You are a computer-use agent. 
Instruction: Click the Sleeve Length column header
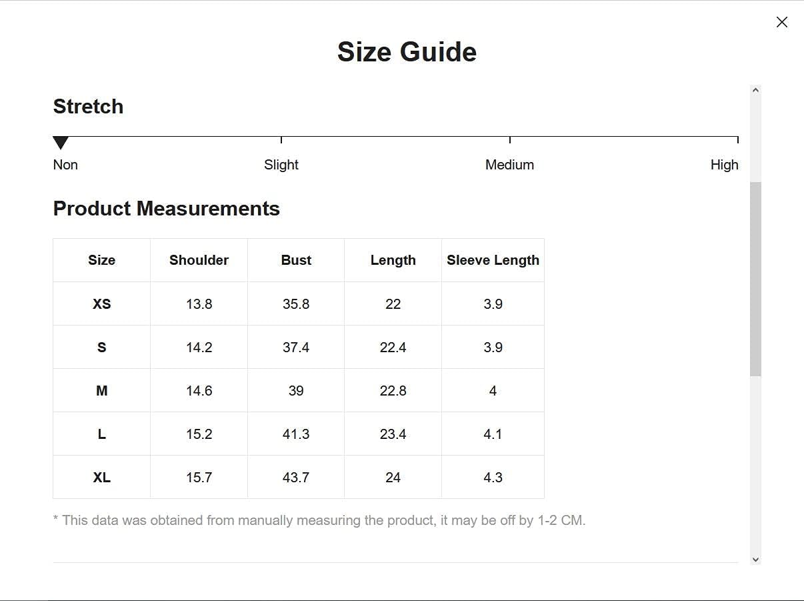(x=493, y=260)
